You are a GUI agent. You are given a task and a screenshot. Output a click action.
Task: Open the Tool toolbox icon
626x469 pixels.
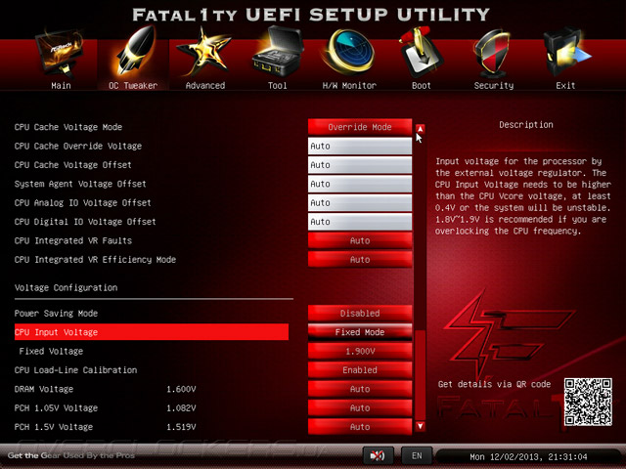pos(277,52)
